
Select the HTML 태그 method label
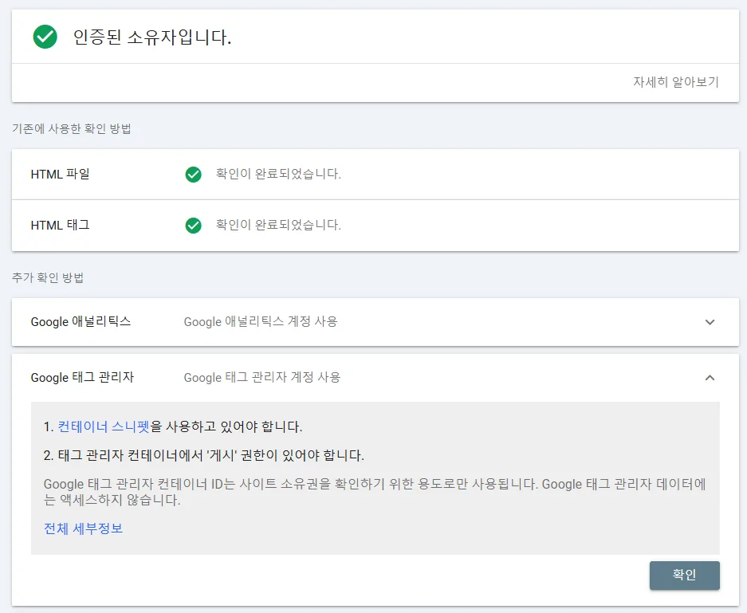[x=60, y=225]
